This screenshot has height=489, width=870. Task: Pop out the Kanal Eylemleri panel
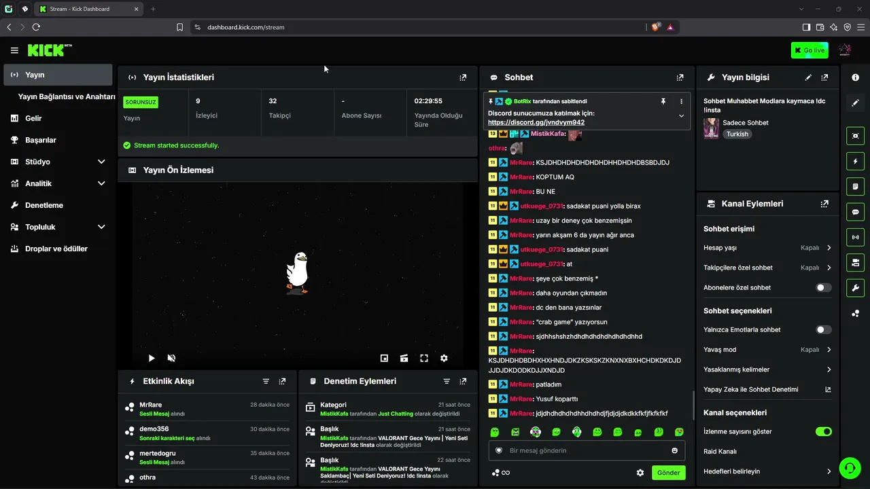tap(824, 204)
